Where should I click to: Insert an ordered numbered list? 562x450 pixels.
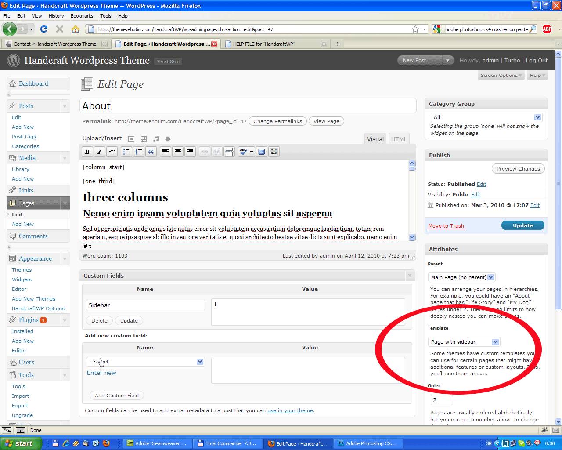click(x=138, y=152)
